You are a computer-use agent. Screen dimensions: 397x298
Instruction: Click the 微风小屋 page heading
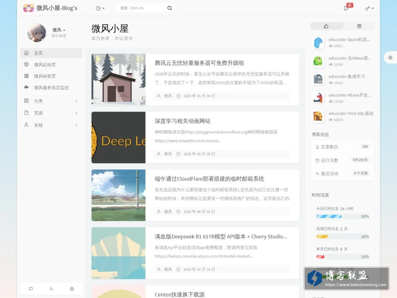point(110,28)
